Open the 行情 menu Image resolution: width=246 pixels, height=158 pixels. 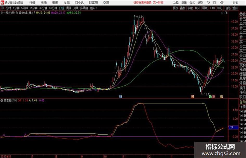coord(32,3)
